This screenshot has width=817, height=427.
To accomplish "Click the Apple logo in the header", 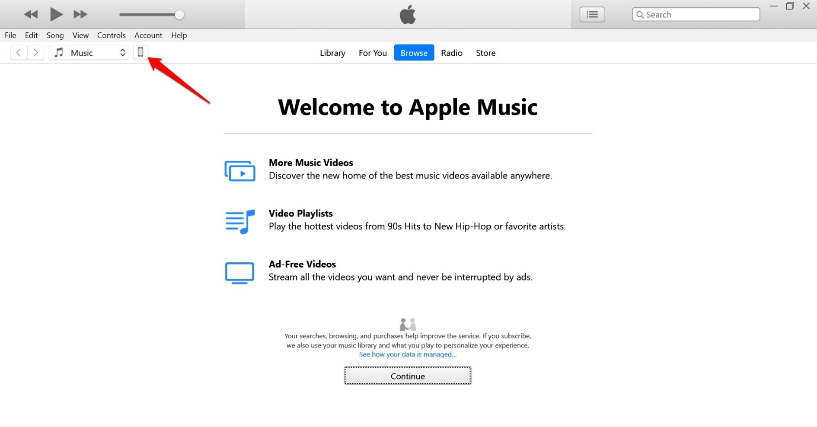I will [x=408, y=15].
